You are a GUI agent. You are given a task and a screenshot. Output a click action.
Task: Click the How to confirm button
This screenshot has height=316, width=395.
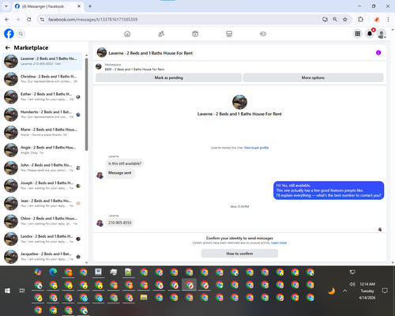pos(239,254)
